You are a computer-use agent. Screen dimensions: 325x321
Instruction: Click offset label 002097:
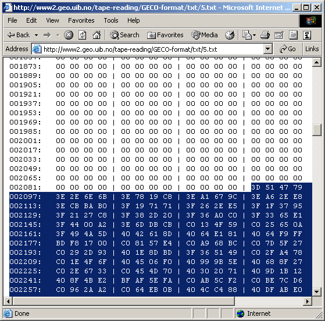[25, 197]
